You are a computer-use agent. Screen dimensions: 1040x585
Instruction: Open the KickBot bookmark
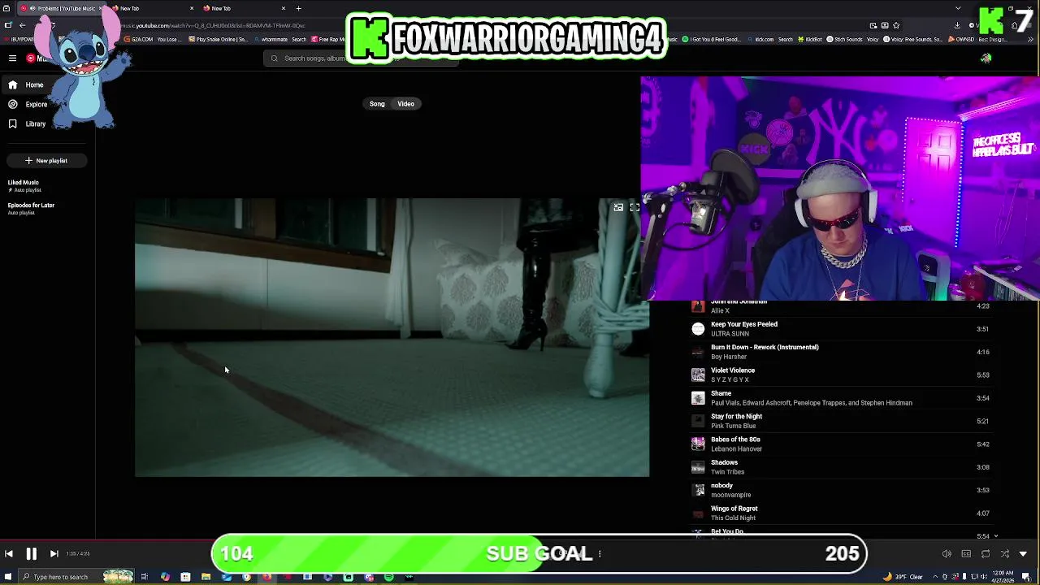tap(809, 39)
